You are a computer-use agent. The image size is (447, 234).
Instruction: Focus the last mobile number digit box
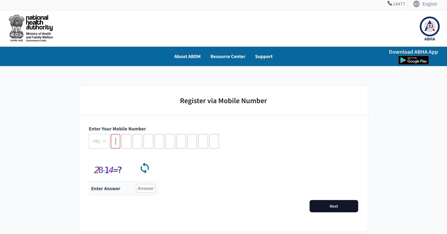(x=214, y=141)
